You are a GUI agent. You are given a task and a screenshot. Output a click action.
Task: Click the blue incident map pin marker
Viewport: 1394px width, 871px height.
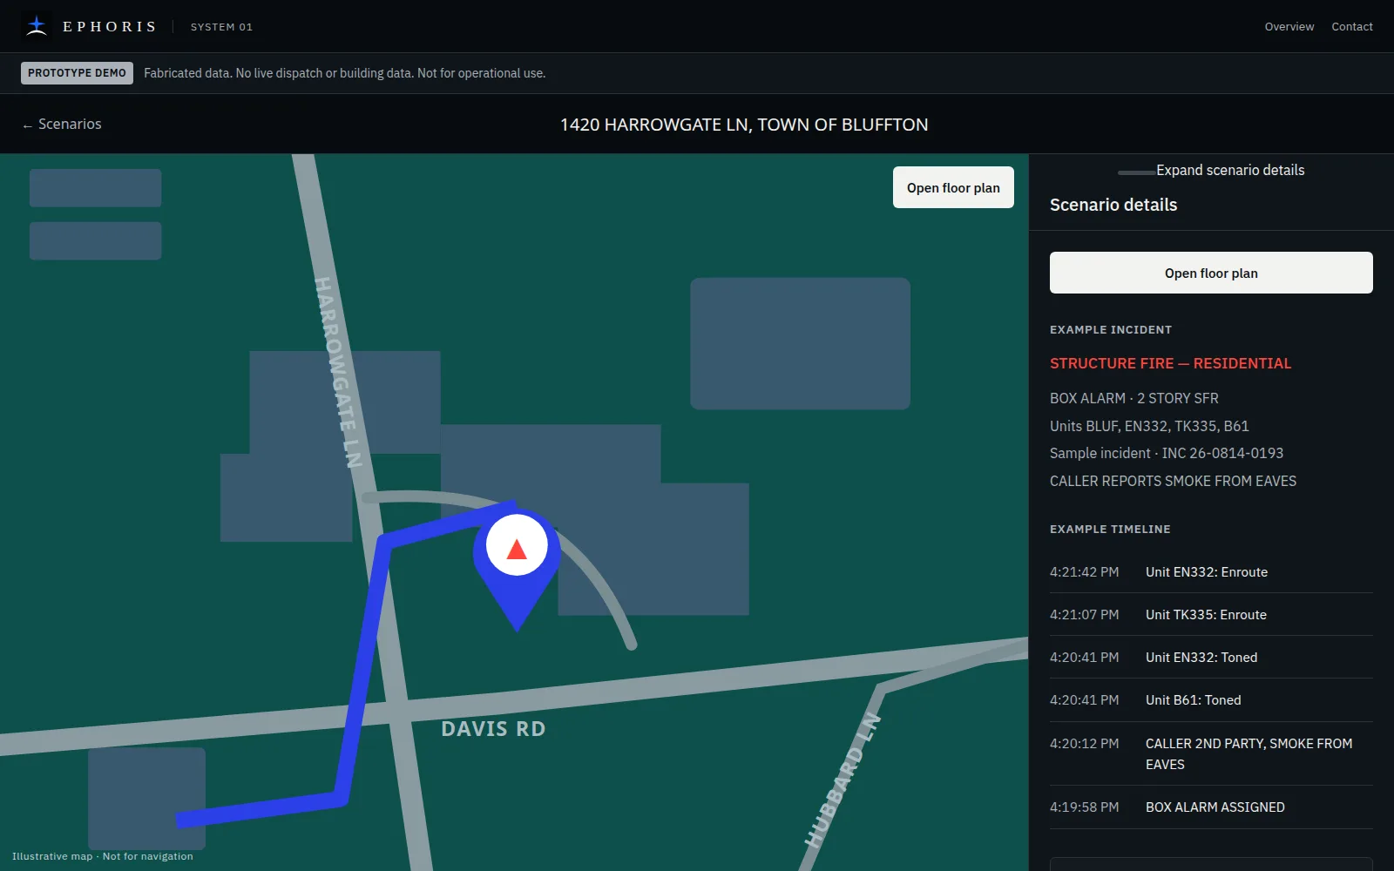pos(517,570)
